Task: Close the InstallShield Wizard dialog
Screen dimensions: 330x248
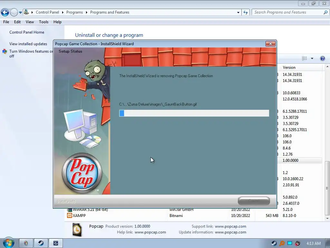Action: click(x=271, y=44)
